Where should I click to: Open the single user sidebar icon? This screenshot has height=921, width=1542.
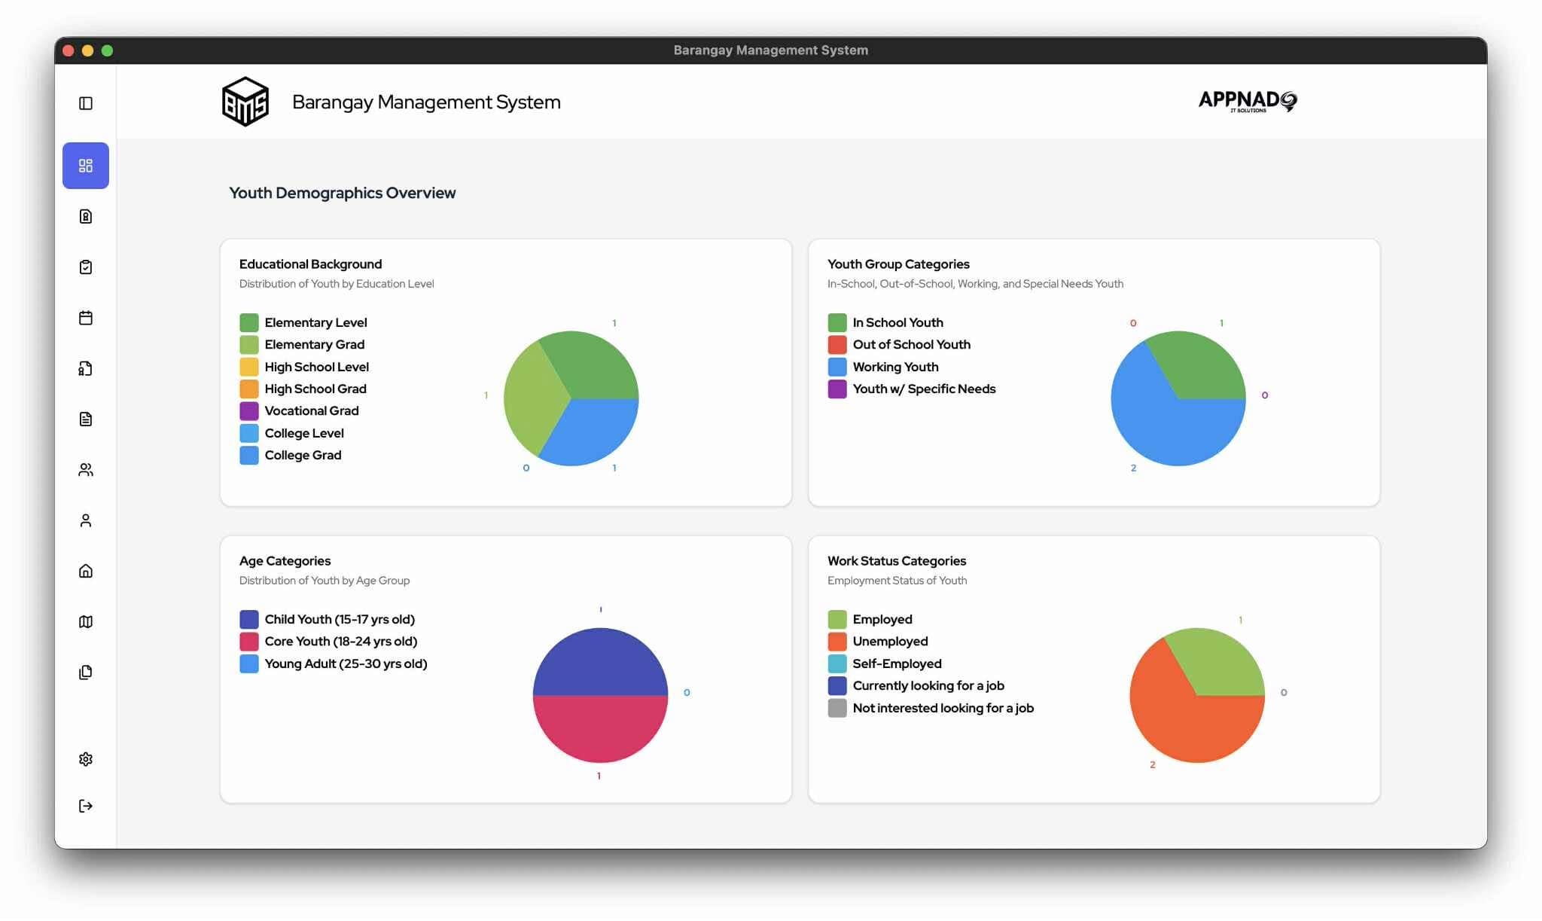click(86, 520)
